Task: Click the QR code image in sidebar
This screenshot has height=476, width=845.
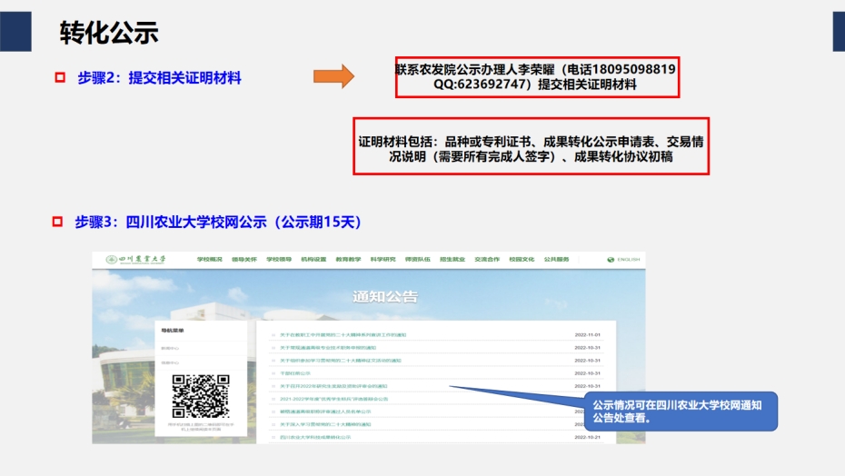Action: pyautogui.click(x=201, y=396)
